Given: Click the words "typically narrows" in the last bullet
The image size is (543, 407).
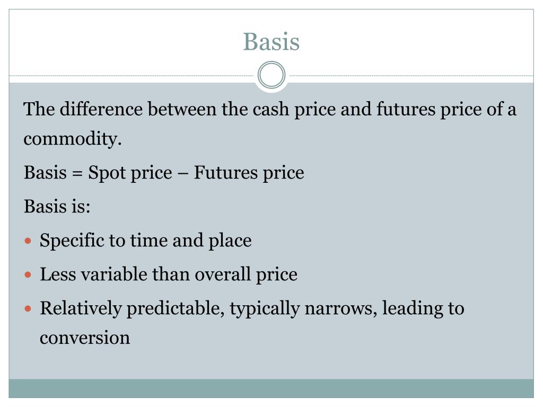Looking at the screenshot, I should (x=303, y=309).
